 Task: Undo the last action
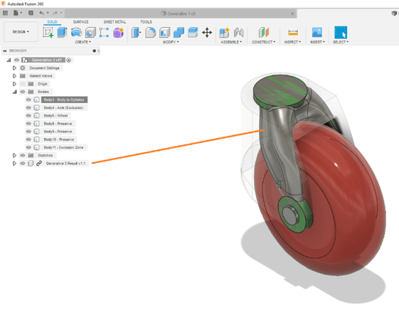(41, 13)
